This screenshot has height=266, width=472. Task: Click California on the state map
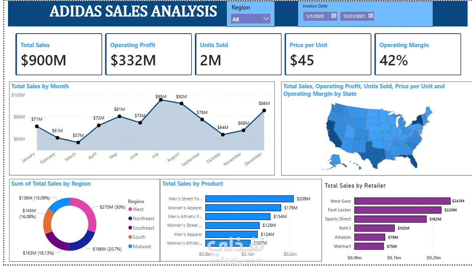tap(333, 135)
